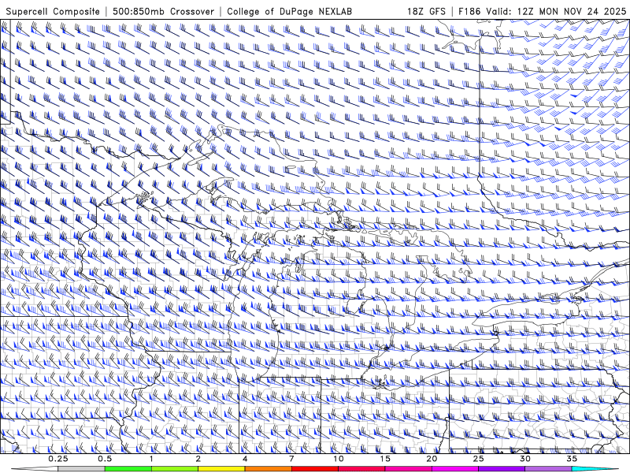The image size is (630, 473).
Task: Click the 'F186' forecast hour text
Action: coord(469,11)
